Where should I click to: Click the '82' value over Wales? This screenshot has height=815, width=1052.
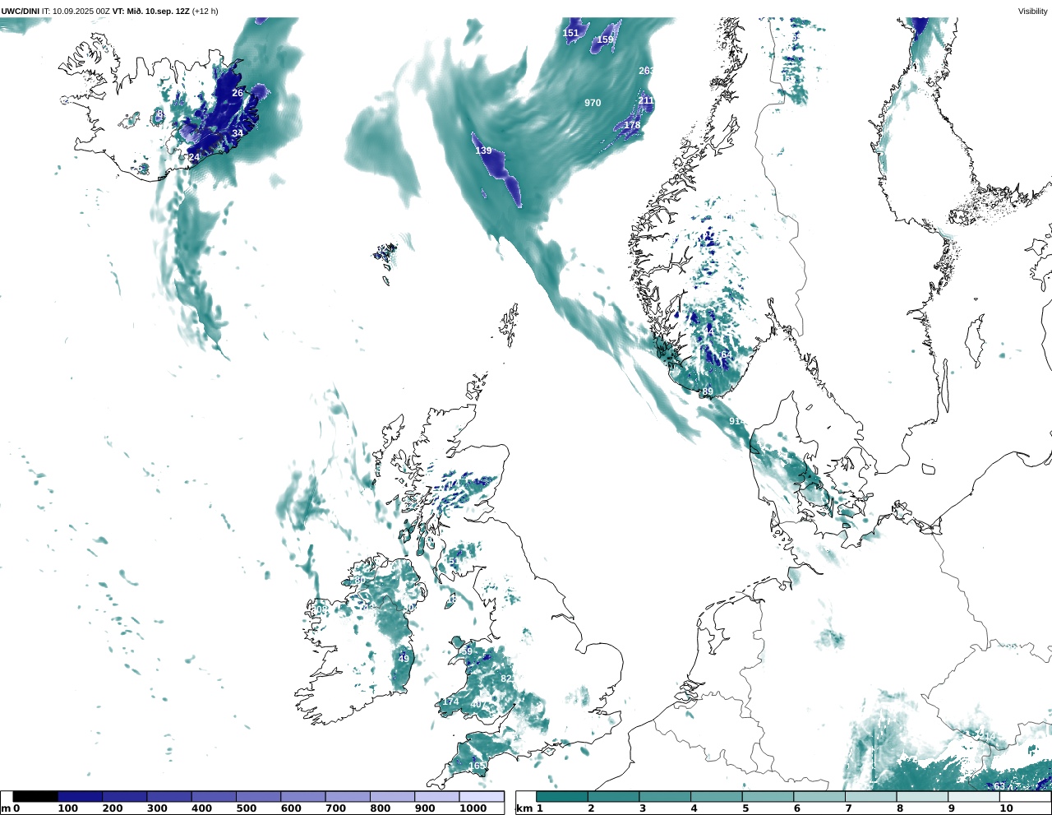(x=506, y=678)
